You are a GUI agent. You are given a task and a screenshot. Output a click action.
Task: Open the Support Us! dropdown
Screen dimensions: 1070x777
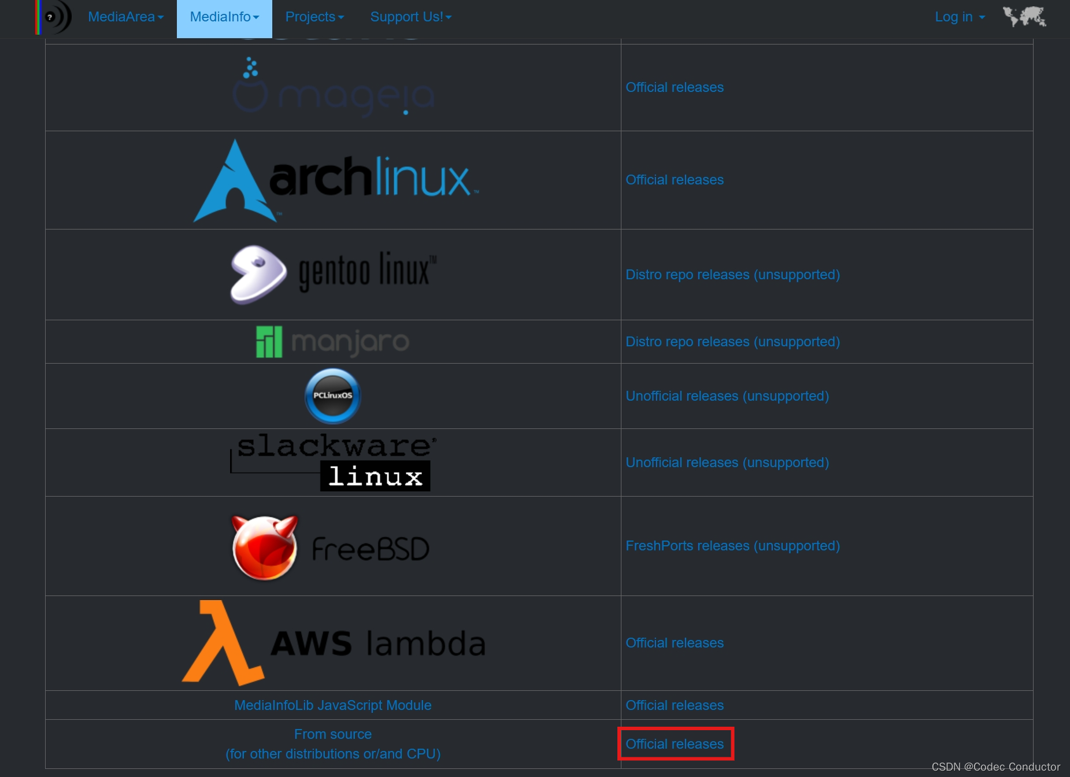click(411, 17)
